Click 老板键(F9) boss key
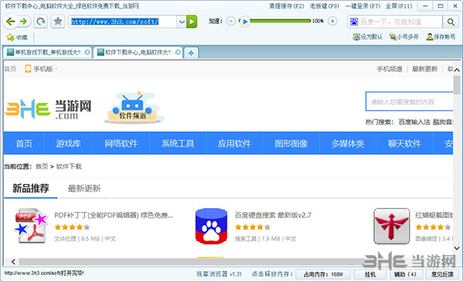 (325, 6)
